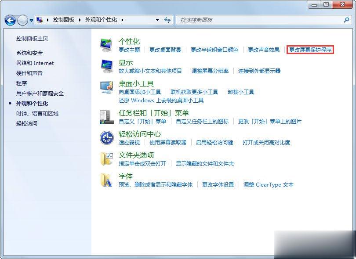
Task: Click the 外观和个性化 breadcrumb segment
Action: click(101, 20)
